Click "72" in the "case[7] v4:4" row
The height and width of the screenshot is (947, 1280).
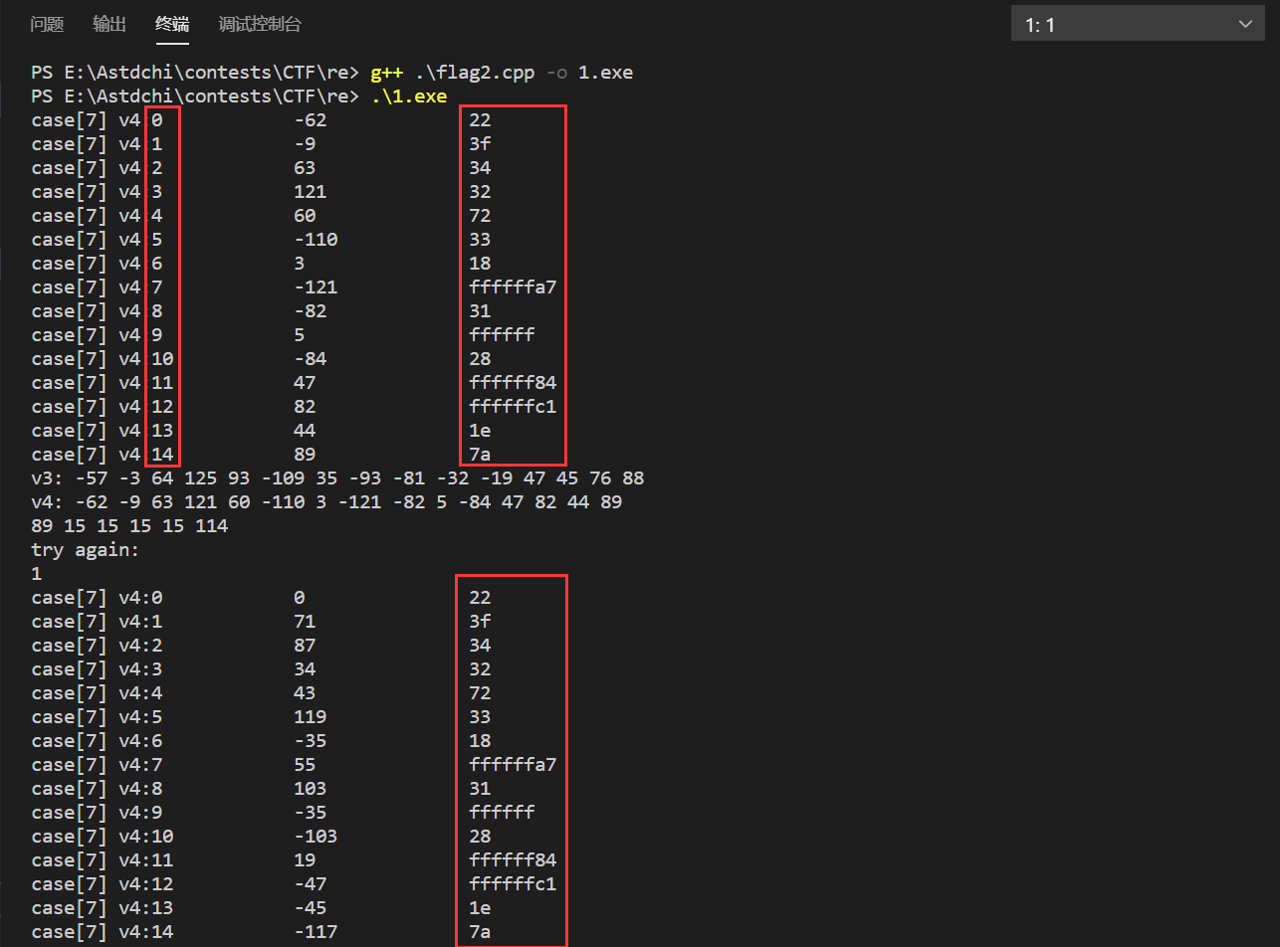click(x=480, y=693)
